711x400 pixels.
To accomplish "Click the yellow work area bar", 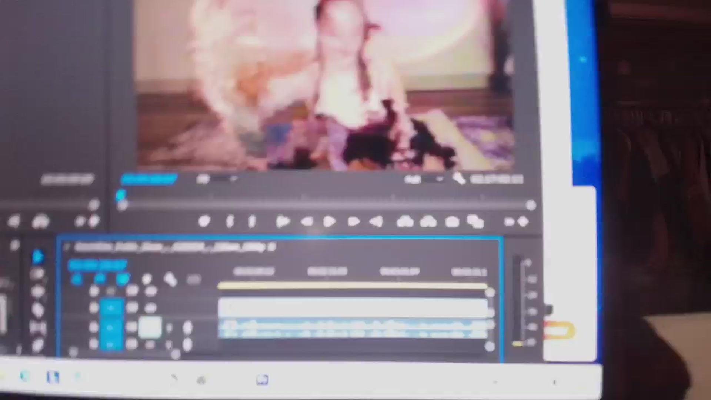I will (353, 286).
